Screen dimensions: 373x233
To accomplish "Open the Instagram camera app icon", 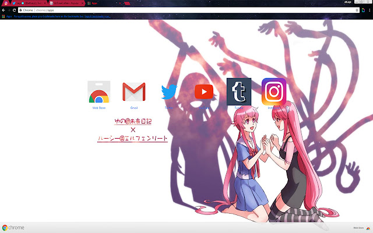I will click(x=274, y=92).
